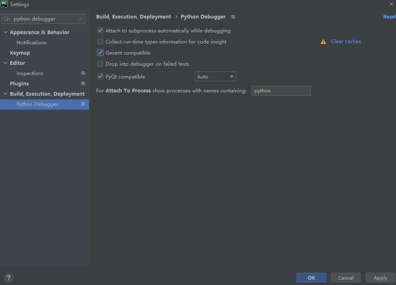The image size is (396, 285).
Task: Disable Attach to subprocess automatically while debugging
Action: [x=100, y=30]
